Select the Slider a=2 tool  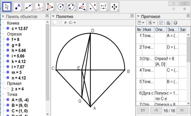103,7
